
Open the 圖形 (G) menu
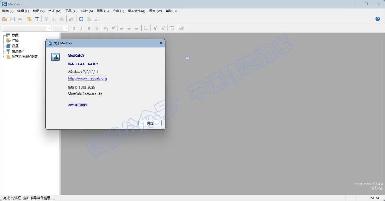tap(103, 11)
